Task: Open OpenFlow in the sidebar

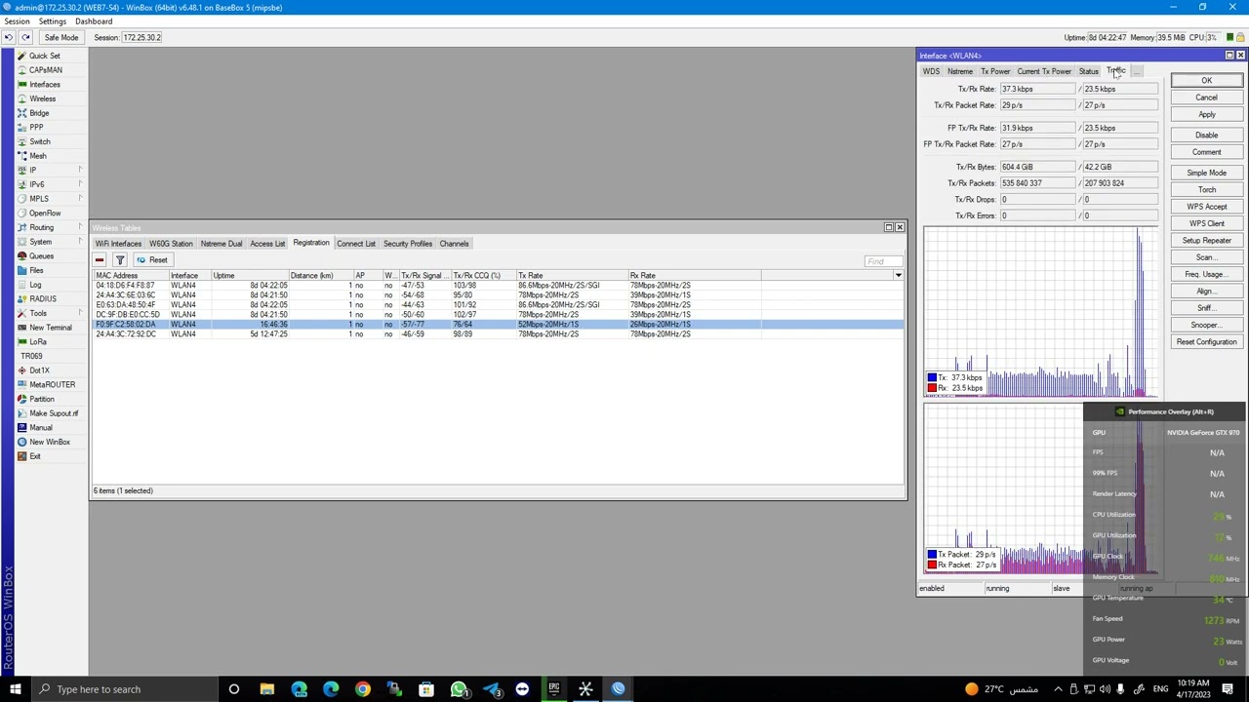Action: 45,213
